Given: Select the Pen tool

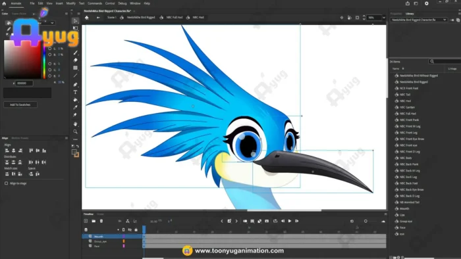Looking at the screenshot, I should [x=75, y=85].
